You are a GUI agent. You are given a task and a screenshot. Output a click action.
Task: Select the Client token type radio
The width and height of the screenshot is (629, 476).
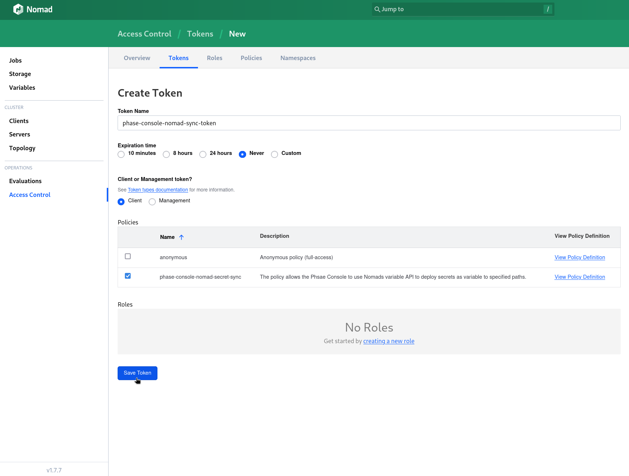pos(121,202)
